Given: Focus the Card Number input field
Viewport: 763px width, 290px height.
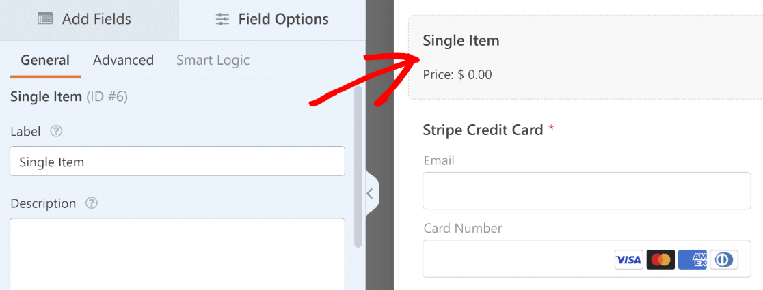Looking at the screenshot, I should (x=587, y=259).
